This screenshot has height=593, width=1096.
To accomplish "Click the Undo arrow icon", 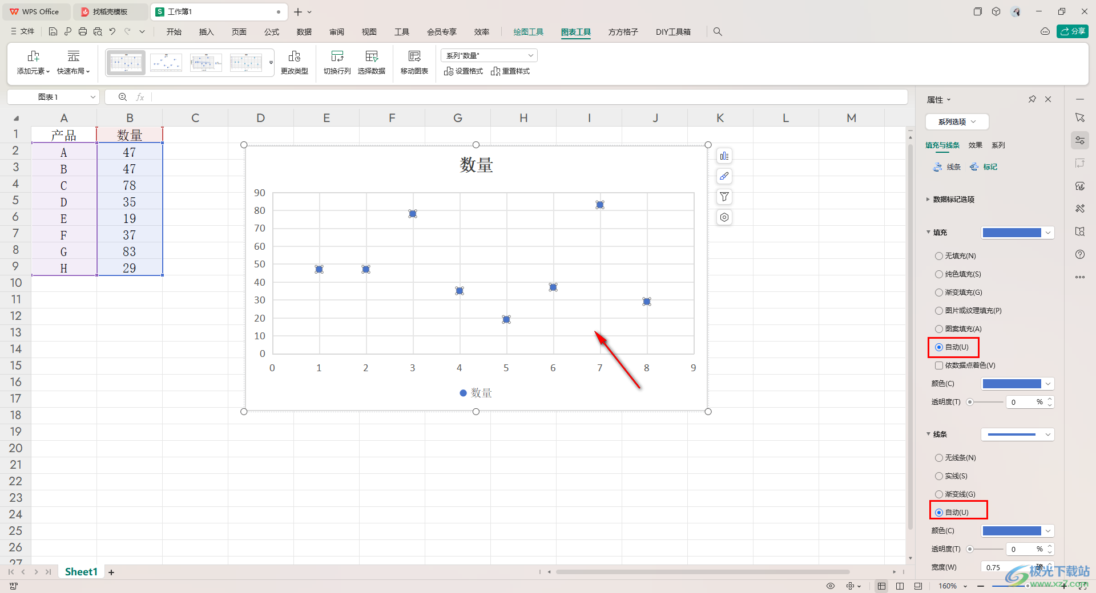I will 112,32.
